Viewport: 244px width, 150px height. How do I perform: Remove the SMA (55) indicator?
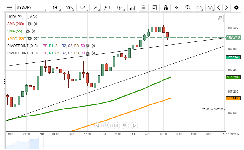pos(34,31)
